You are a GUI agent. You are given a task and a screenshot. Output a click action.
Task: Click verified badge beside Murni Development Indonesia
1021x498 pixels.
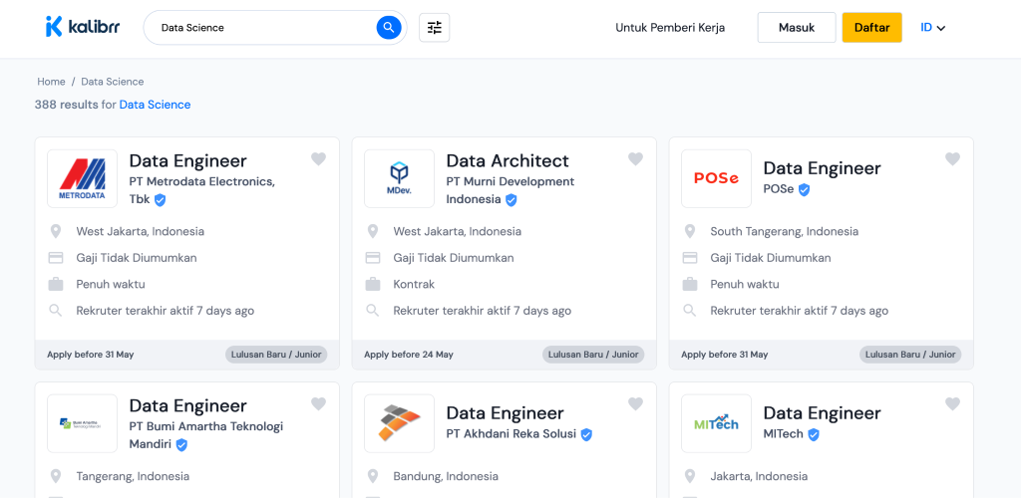pos(511,200)
